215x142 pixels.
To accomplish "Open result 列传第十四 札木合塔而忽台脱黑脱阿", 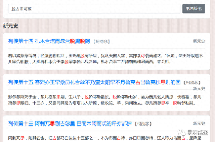I will pos(49,41).
